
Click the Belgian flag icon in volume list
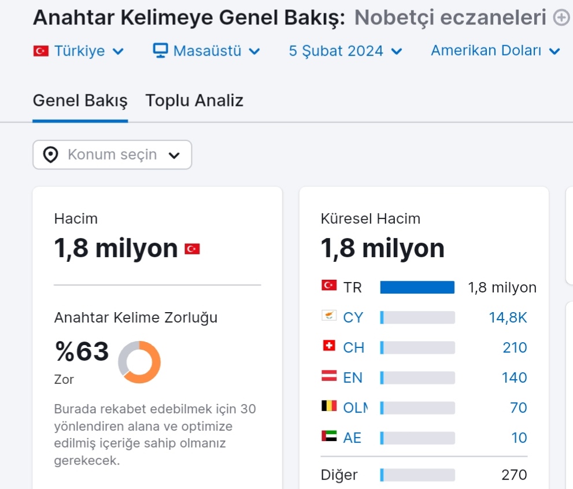[x=329, y=405]
